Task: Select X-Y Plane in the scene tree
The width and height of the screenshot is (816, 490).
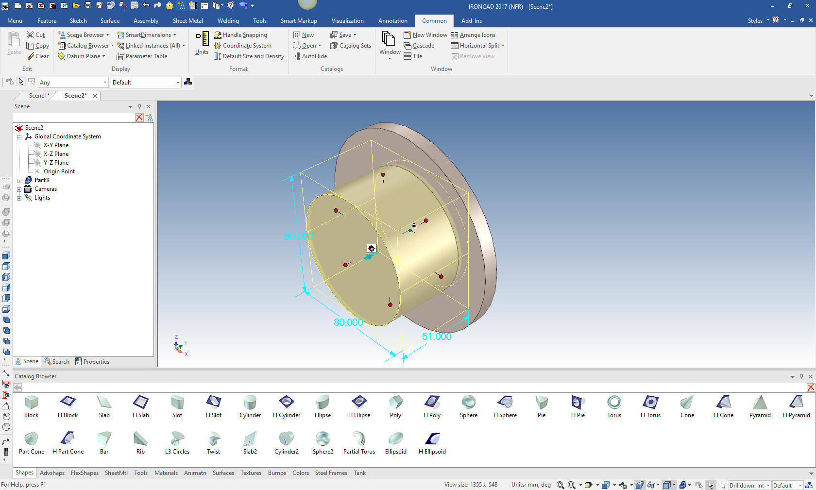Action: 56,145
